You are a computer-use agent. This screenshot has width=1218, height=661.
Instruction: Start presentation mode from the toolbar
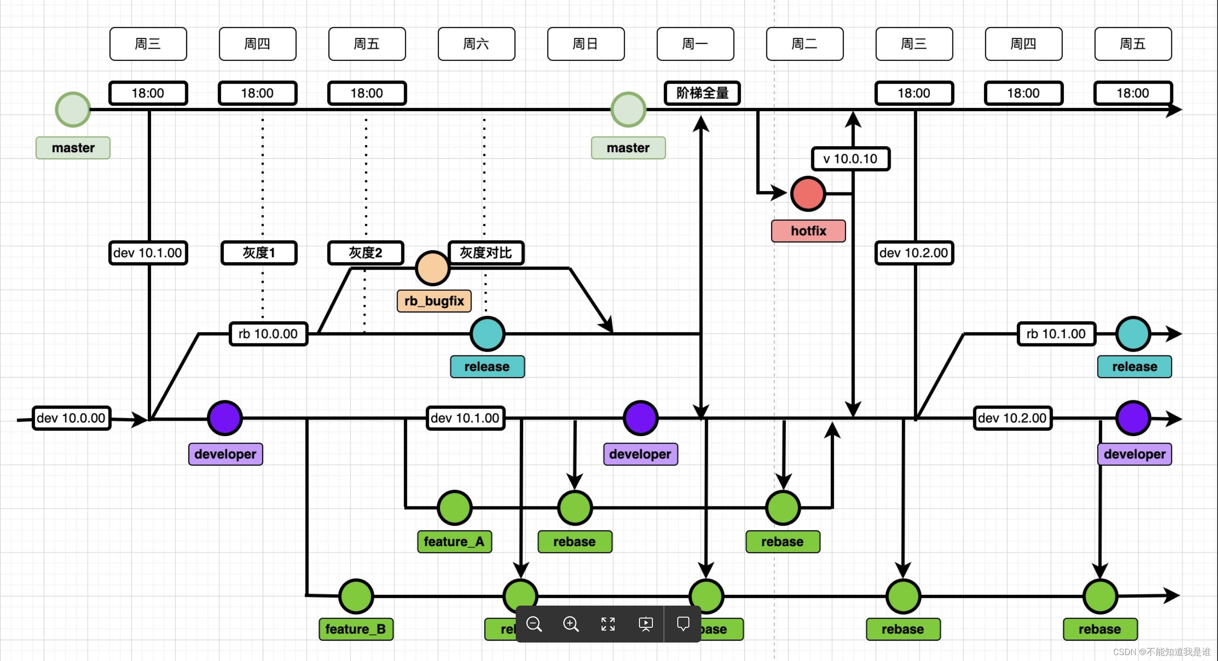coord(645,624)
